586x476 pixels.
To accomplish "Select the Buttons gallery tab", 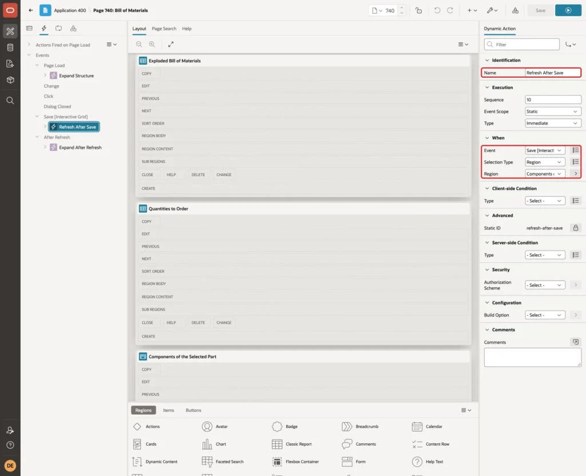I will 193,410.
